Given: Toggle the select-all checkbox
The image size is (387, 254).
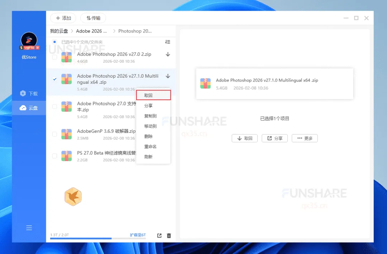Looking at the screenshot, I should click(x=54, y=42).
